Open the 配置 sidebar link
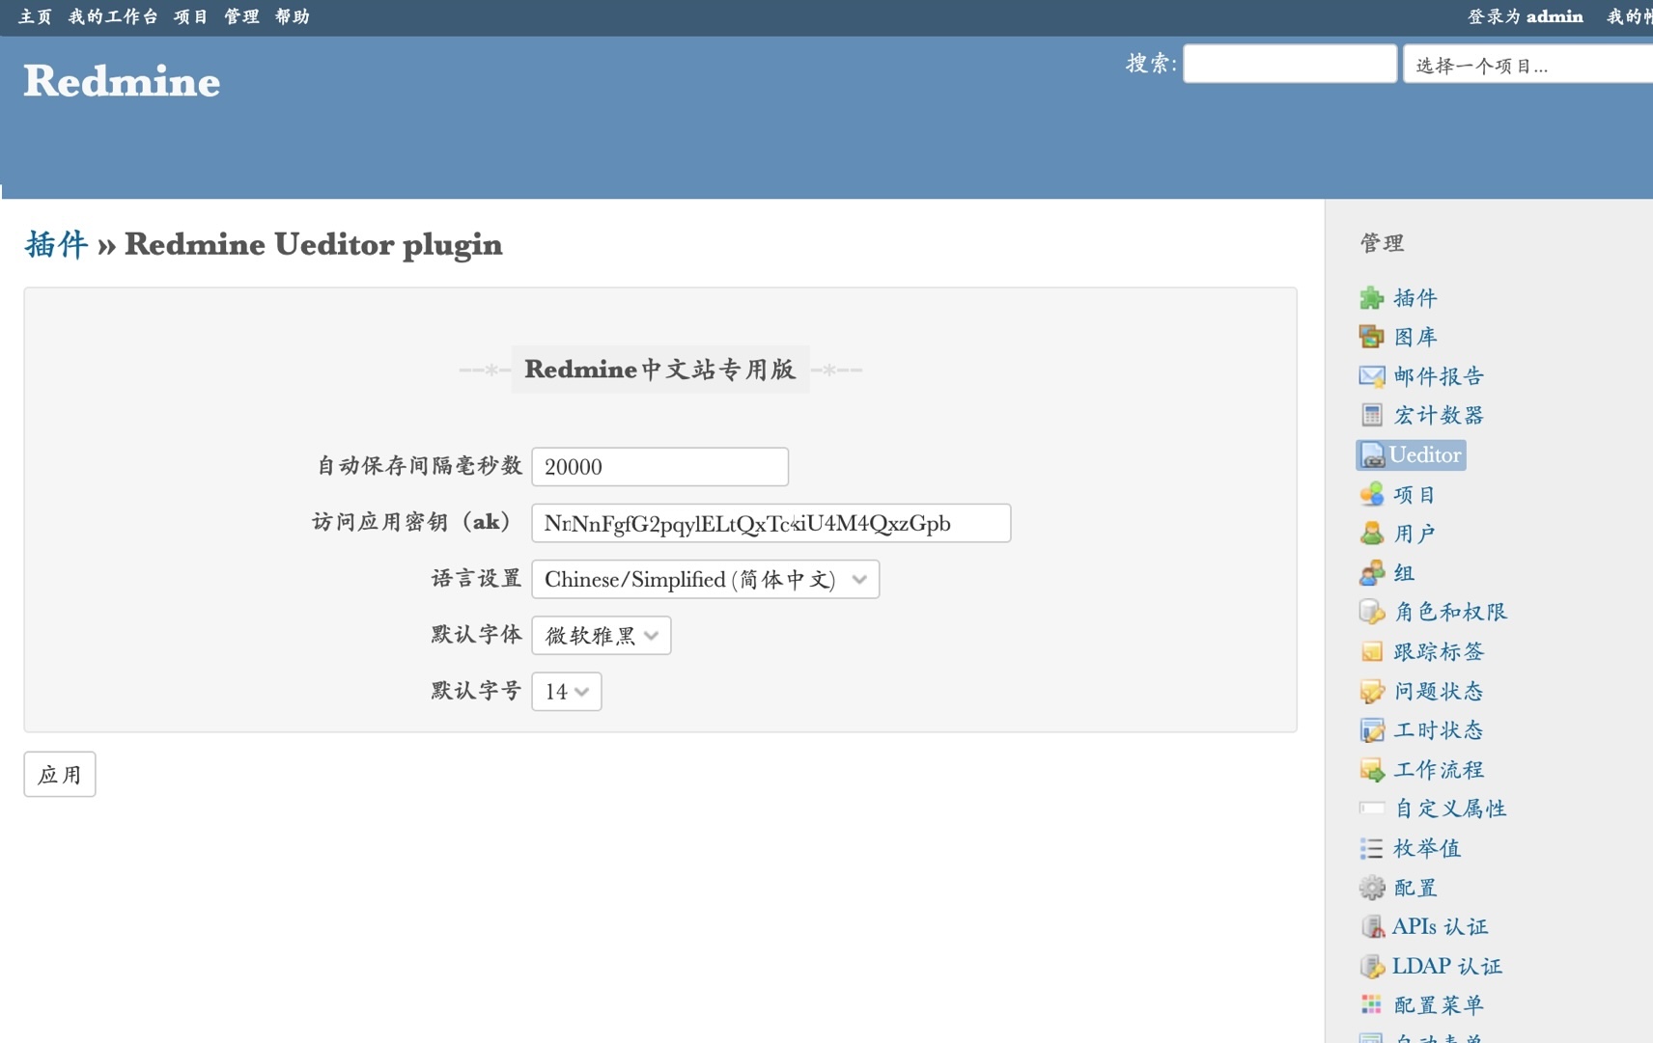The height and width of the screenshot is (1043, 1653). click(1415, 888)
